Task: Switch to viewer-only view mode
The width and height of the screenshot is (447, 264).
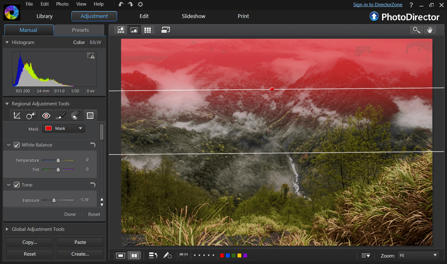Action: tap(134, 30)
